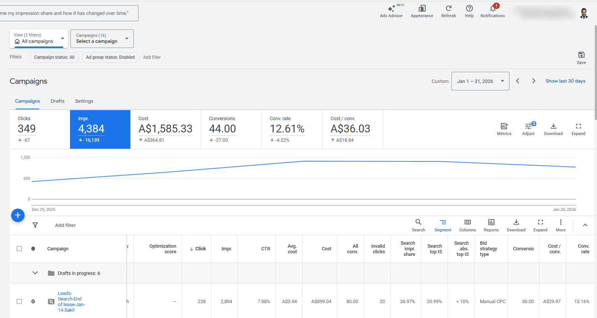The height and width of the screenshot is (318, 597).
Task: Download the table via toolbar Download icon
Action: coord(516,222)
